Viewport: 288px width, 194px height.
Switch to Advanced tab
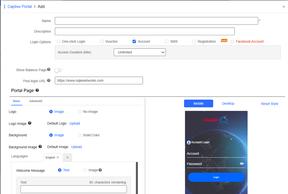[36, 101]
